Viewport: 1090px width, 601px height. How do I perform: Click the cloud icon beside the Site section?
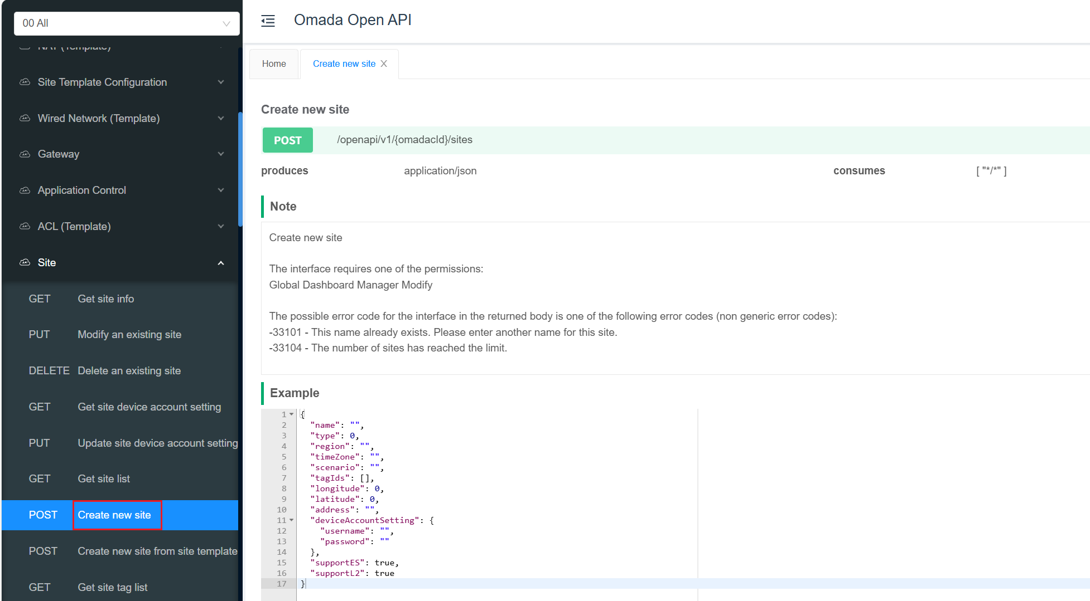(x=25, y=262)
